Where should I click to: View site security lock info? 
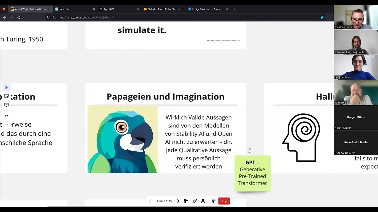click(54, 17)
